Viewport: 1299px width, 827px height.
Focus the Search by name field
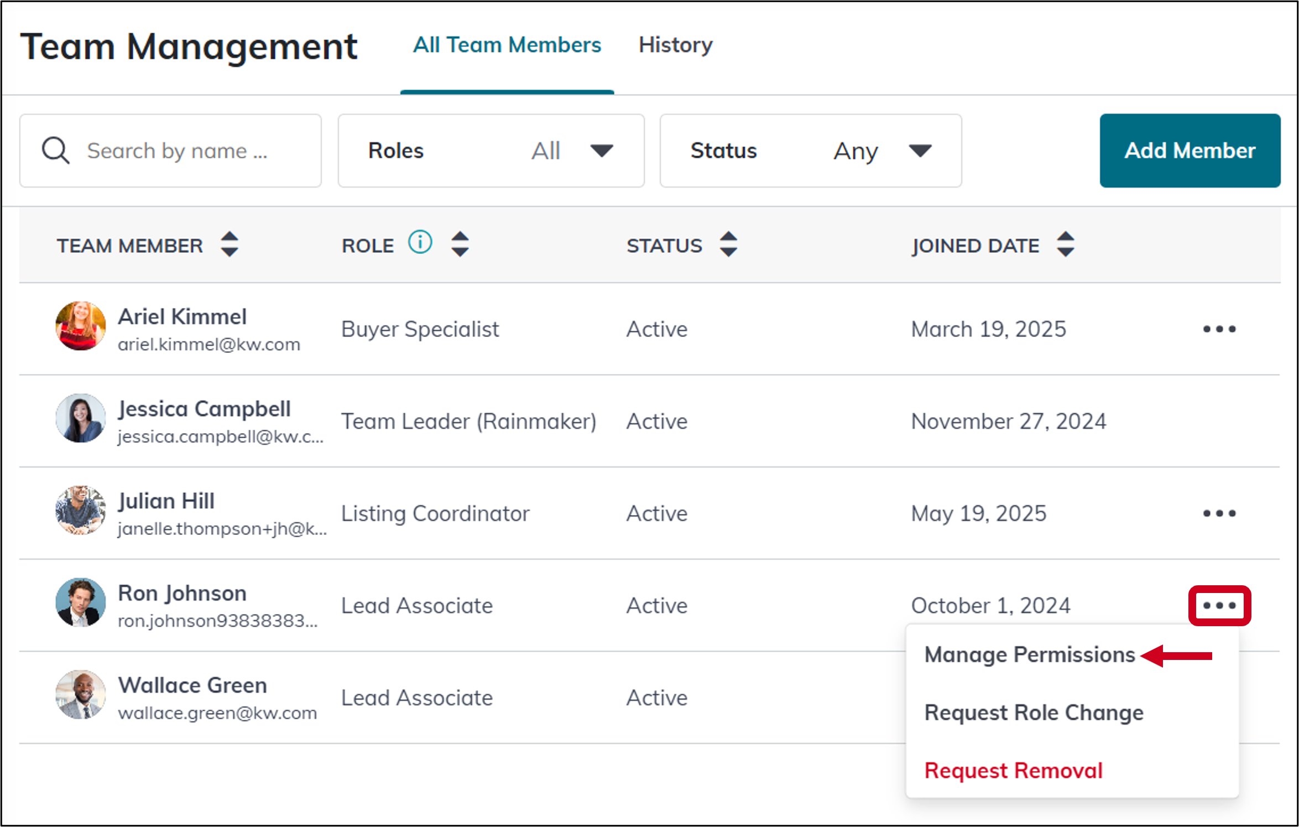pyautogui.click(x=170, y=150)
